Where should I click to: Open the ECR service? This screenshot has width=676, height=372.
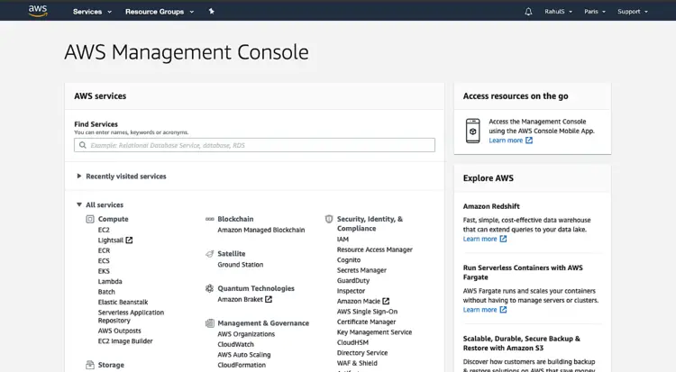[104, 250]
